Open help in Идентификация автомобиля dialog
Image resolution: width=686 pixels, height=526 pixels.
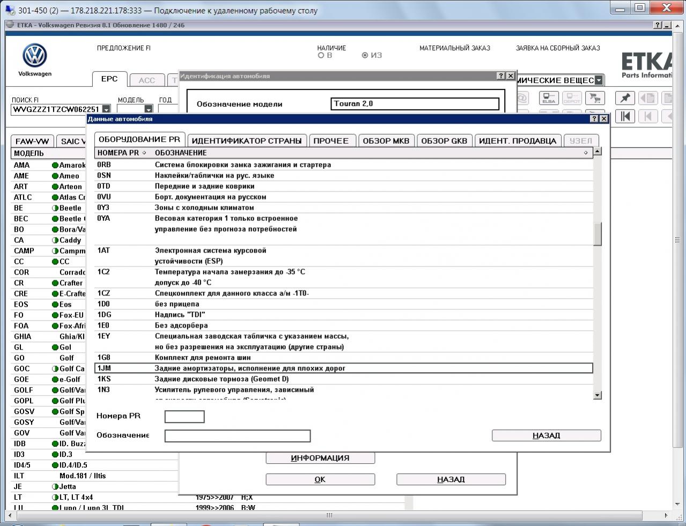[501, 76]
